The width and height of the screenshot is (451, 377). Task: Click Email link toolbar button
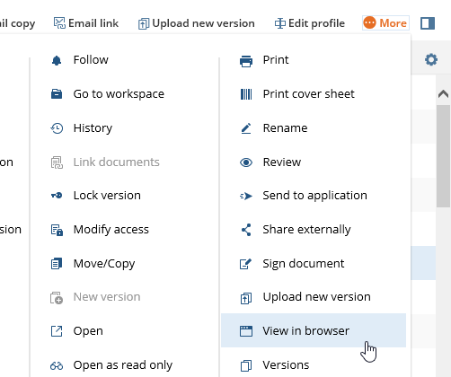click(x=86, y=23)
